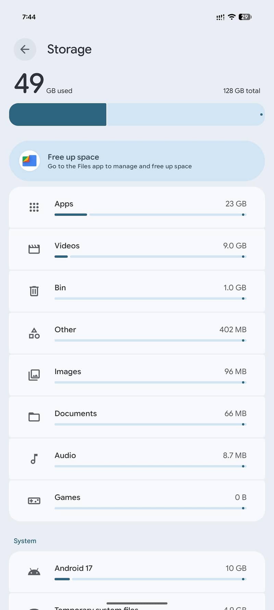274x610 pixels.
Task: Tap the 23 GB Apps size
Action: [236, 204]
